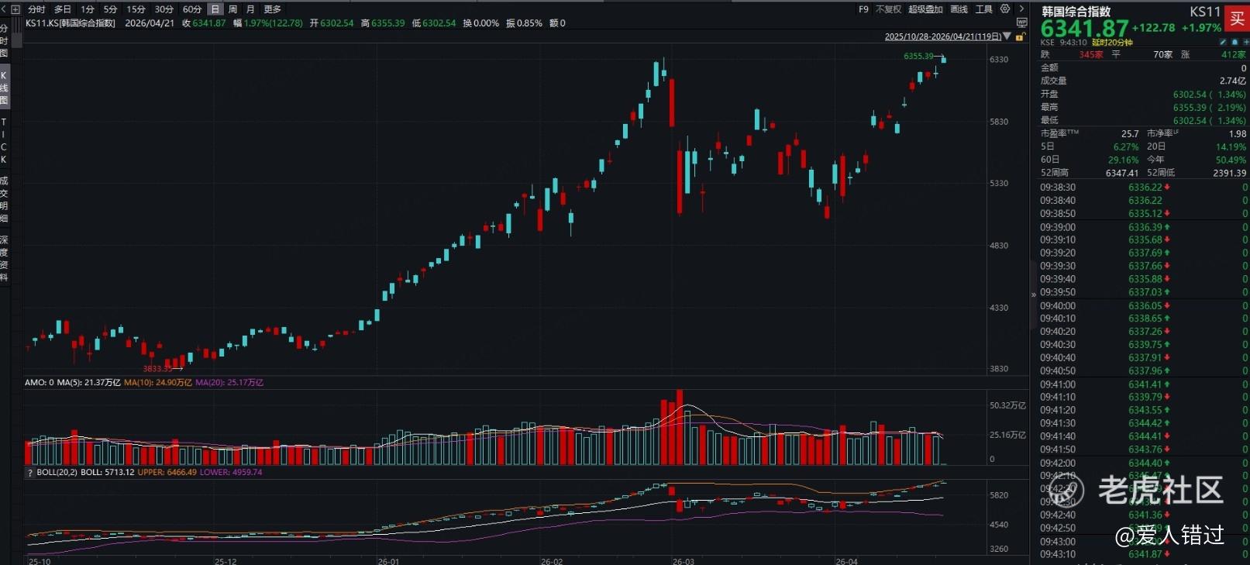Select the 60分 interval tab

pyautogui.click(x=192, y=9)
